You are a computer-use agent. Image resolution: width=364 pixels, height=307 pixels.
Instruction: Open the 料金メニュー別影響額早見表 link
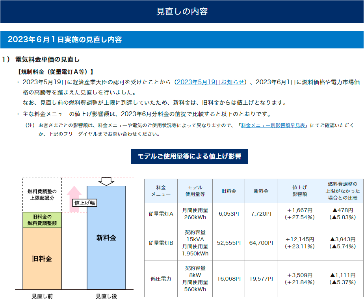[x=273, y=126]
